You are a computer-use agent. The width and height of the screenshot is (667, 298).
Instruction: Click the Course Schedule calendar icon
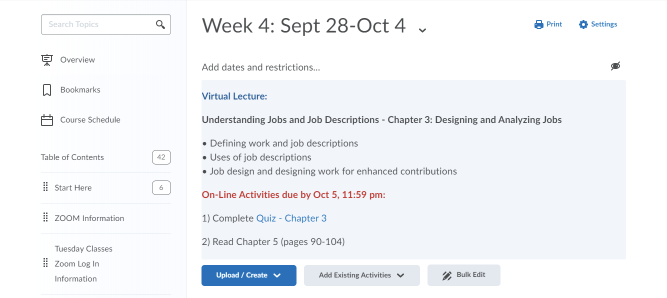(x=47, y=120)
